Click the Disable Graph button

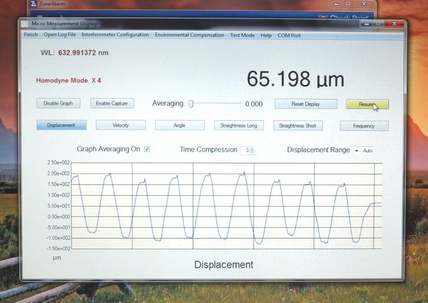[x=58, y=103]
